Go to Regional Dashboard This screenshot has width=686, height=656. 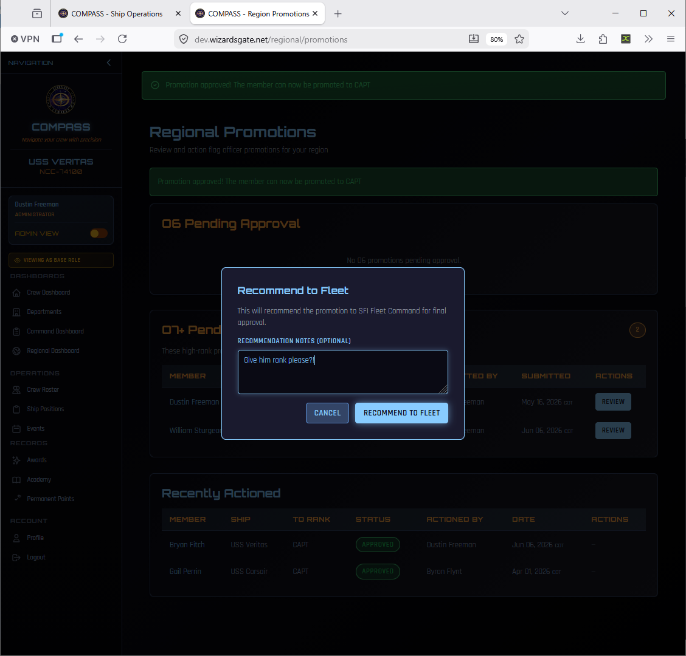tap(53, 350)
